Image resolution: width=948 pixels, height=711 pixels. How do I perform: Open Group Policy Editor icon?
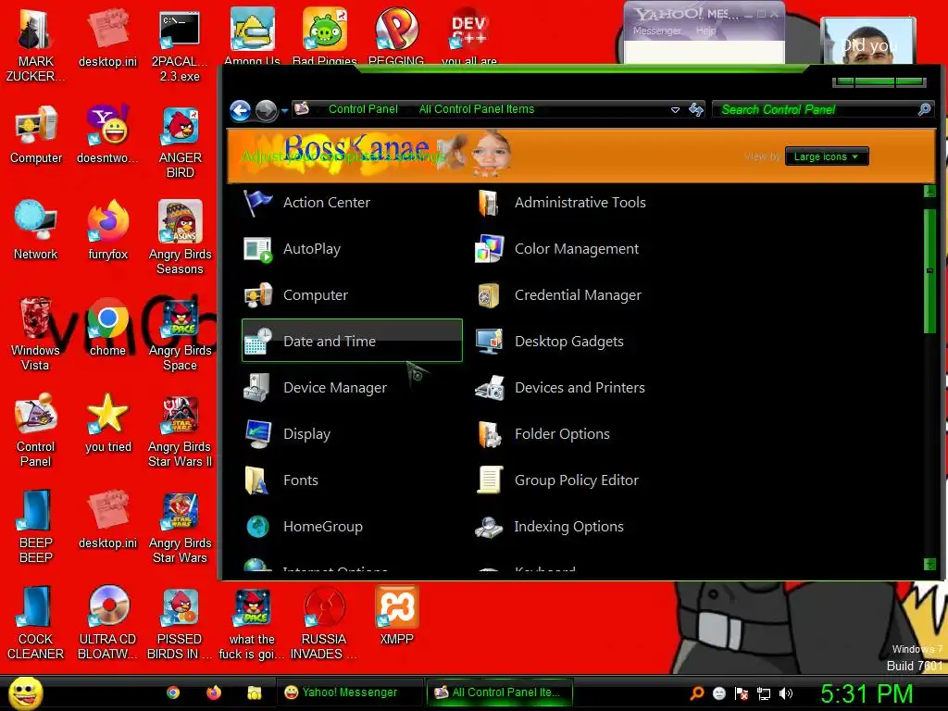(489, 480)
